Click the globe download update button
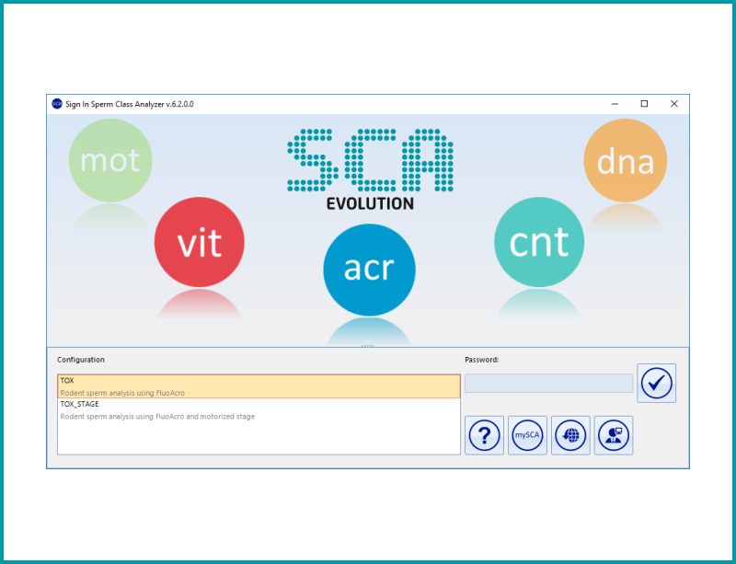 pos(570,435)
